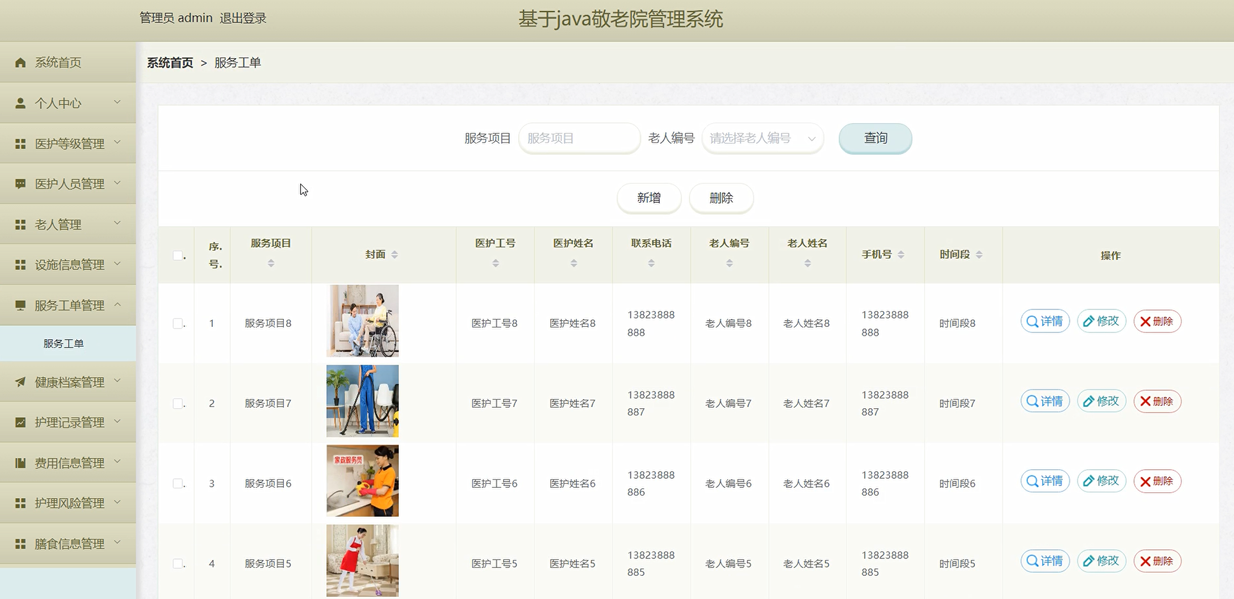This screenshot has height=599, width=1234.
Task: Click the sort arrows next to 手机号
Action: click(901, 255)
